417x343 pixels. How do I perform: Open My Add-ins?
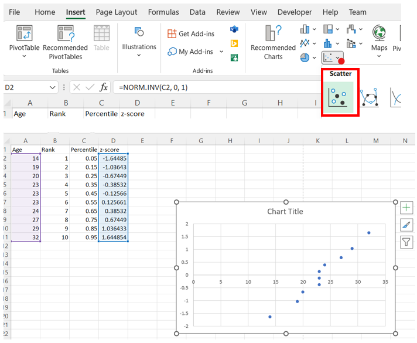tap(190, 52)
